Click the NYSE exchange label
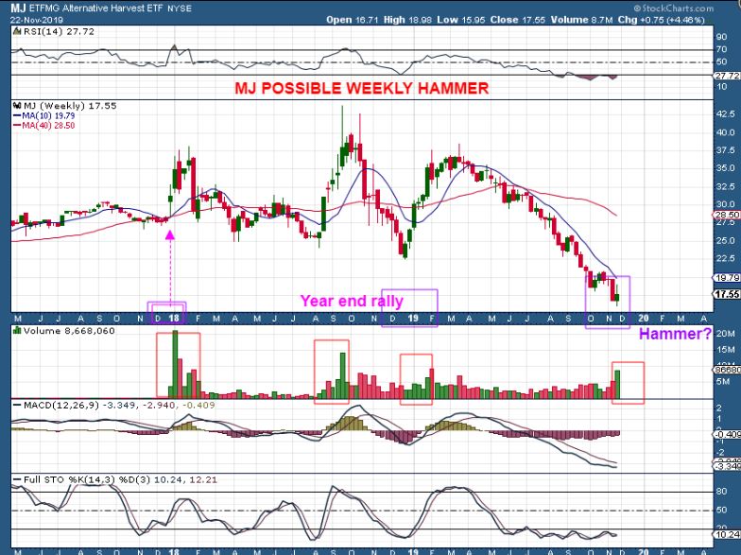Screen dimensions: 741x555 (180, 9)
